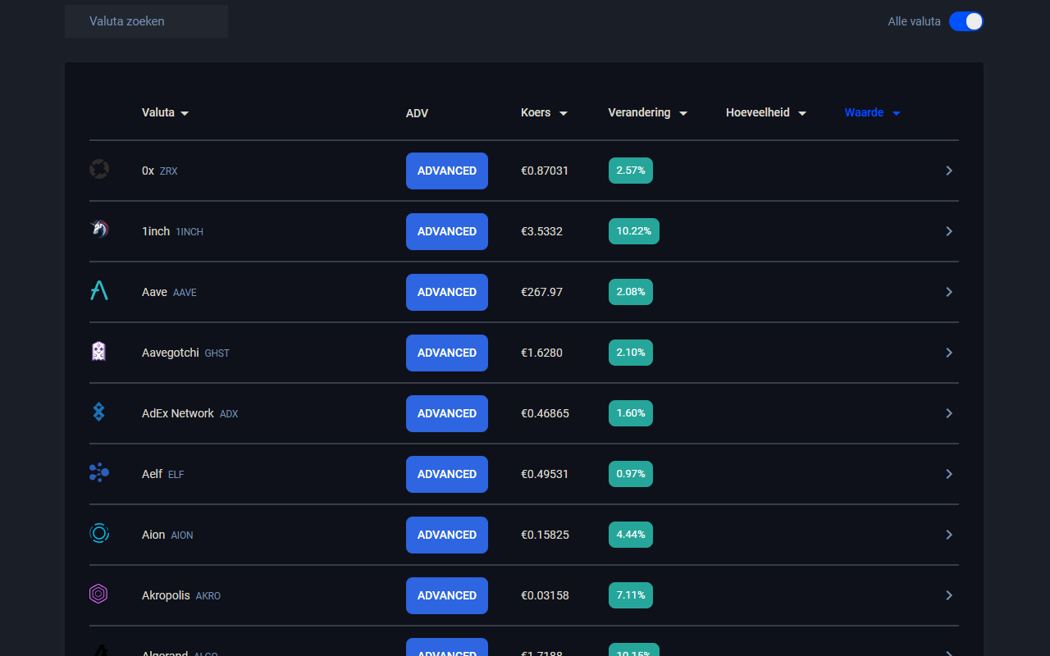Viewport: 1050px width, 656px height.
Task: Click the €0.49531 price value
Action: [x=545, y=474]
